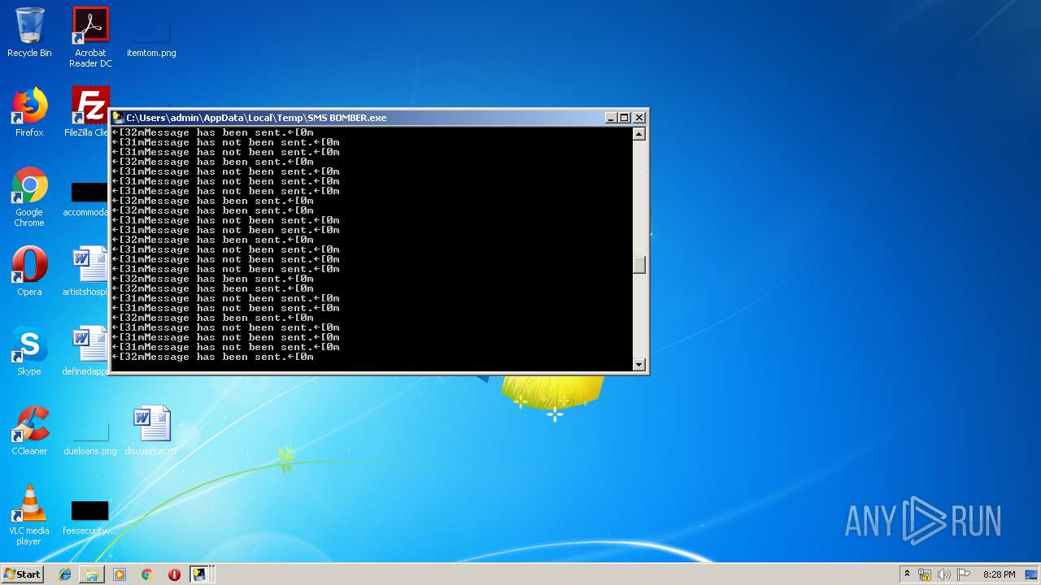Open the 8:28 PM clock in the tray
The width and height of the screenshot is (1041, 585).
click(x=999, y=574)
